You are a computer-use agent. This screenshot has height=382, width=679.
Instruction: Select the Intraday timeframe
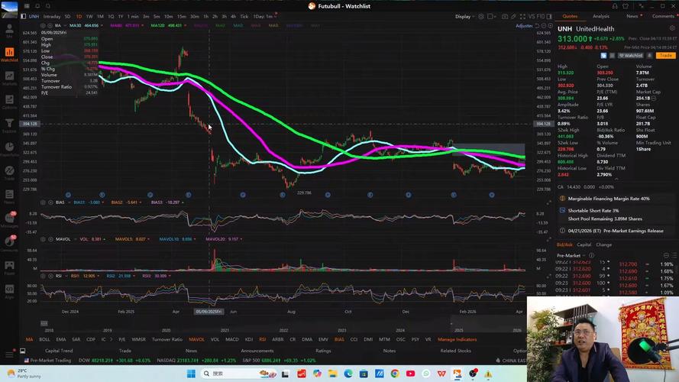coord(51,17)
